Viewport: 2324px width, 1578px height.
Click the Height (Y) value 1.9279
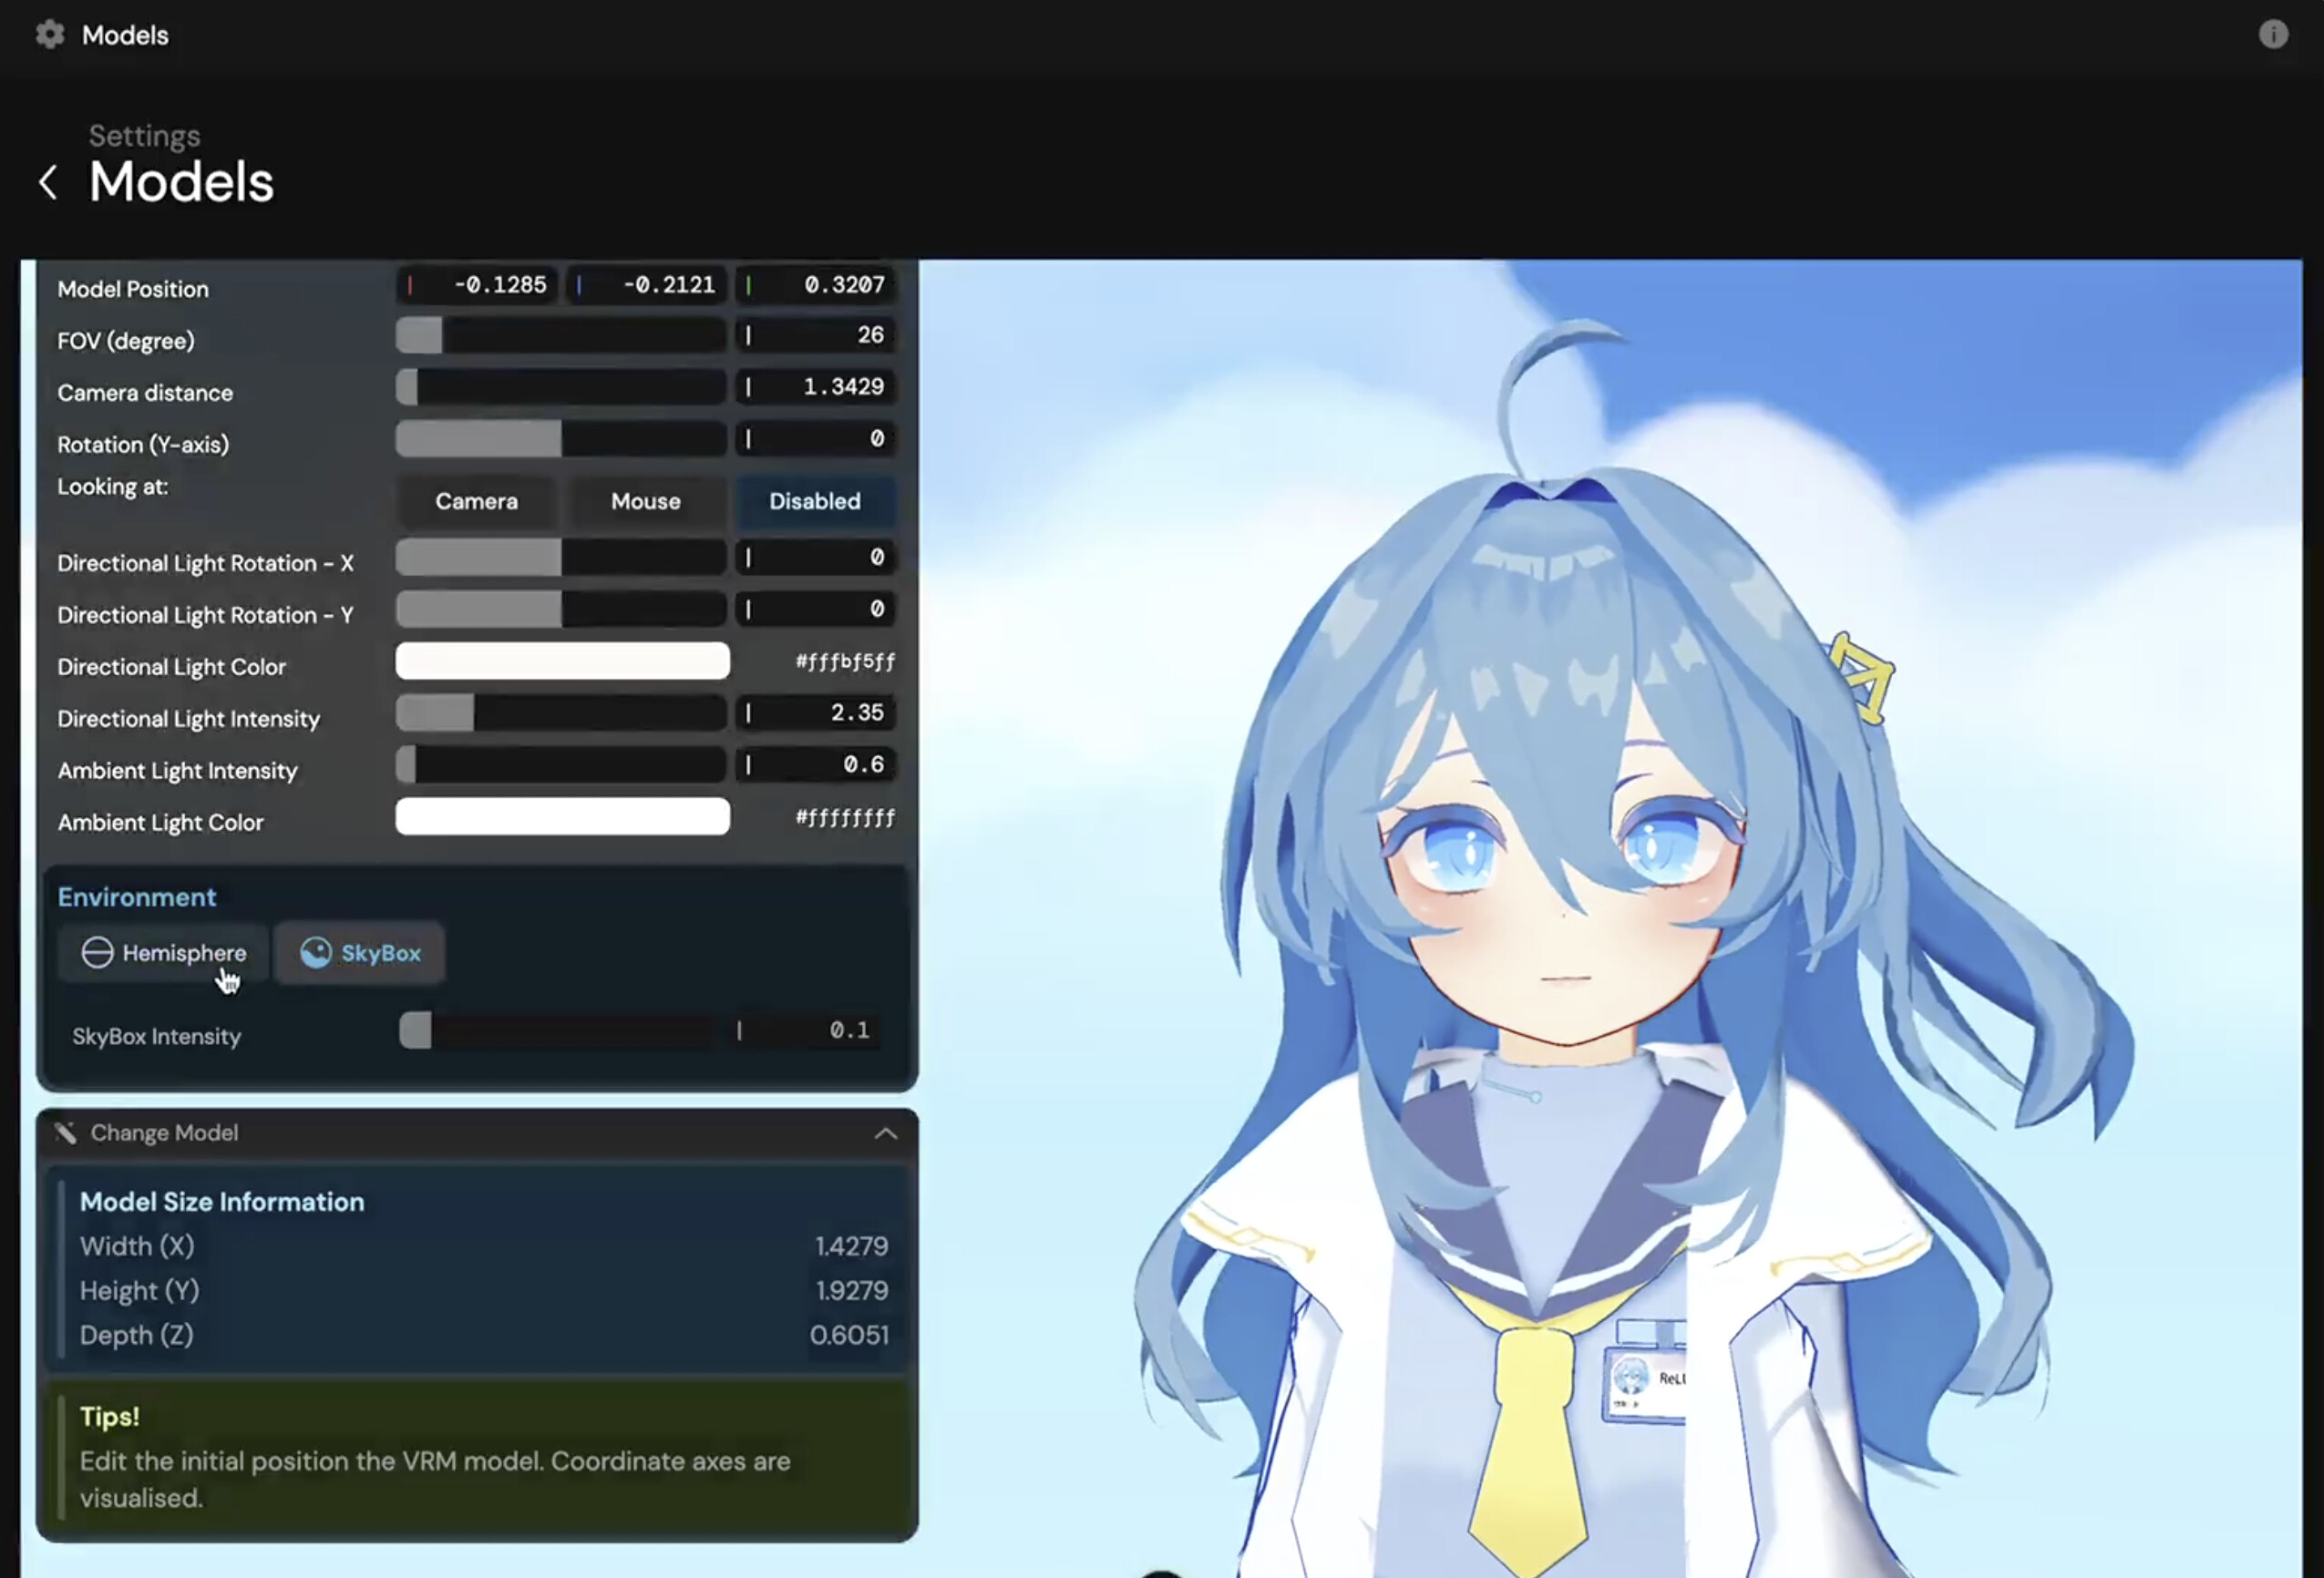pos(851,1290)
